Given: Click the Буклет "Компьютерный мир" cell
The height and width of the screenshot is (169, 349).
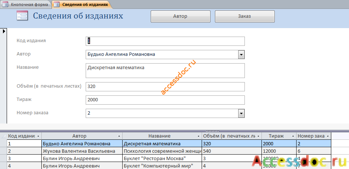Looking at the screenshot, I should 162,166.
